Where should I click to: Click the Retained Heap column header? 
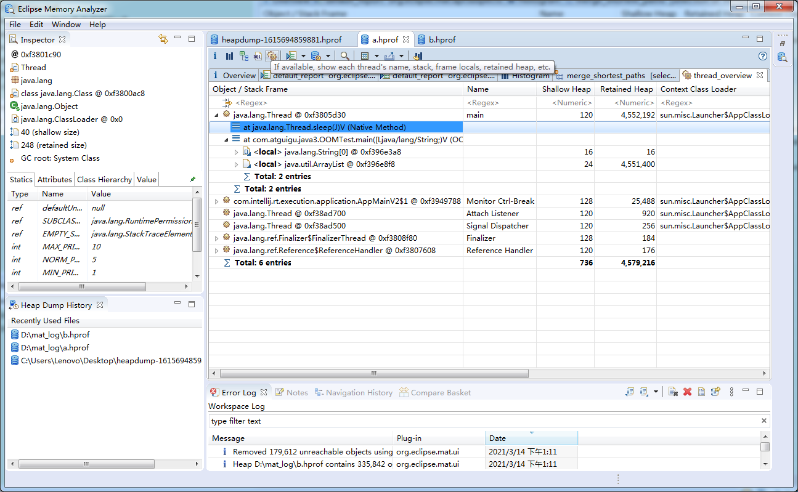pyautogui.click(x=626, y=89)
